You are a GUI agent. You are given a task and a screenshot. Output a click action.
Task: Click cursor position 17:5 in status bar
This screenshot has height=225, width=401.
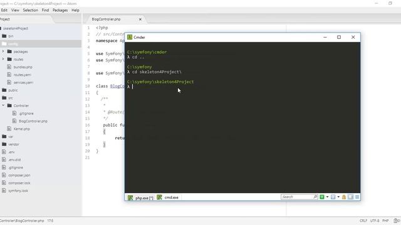(x=50, y=221)
